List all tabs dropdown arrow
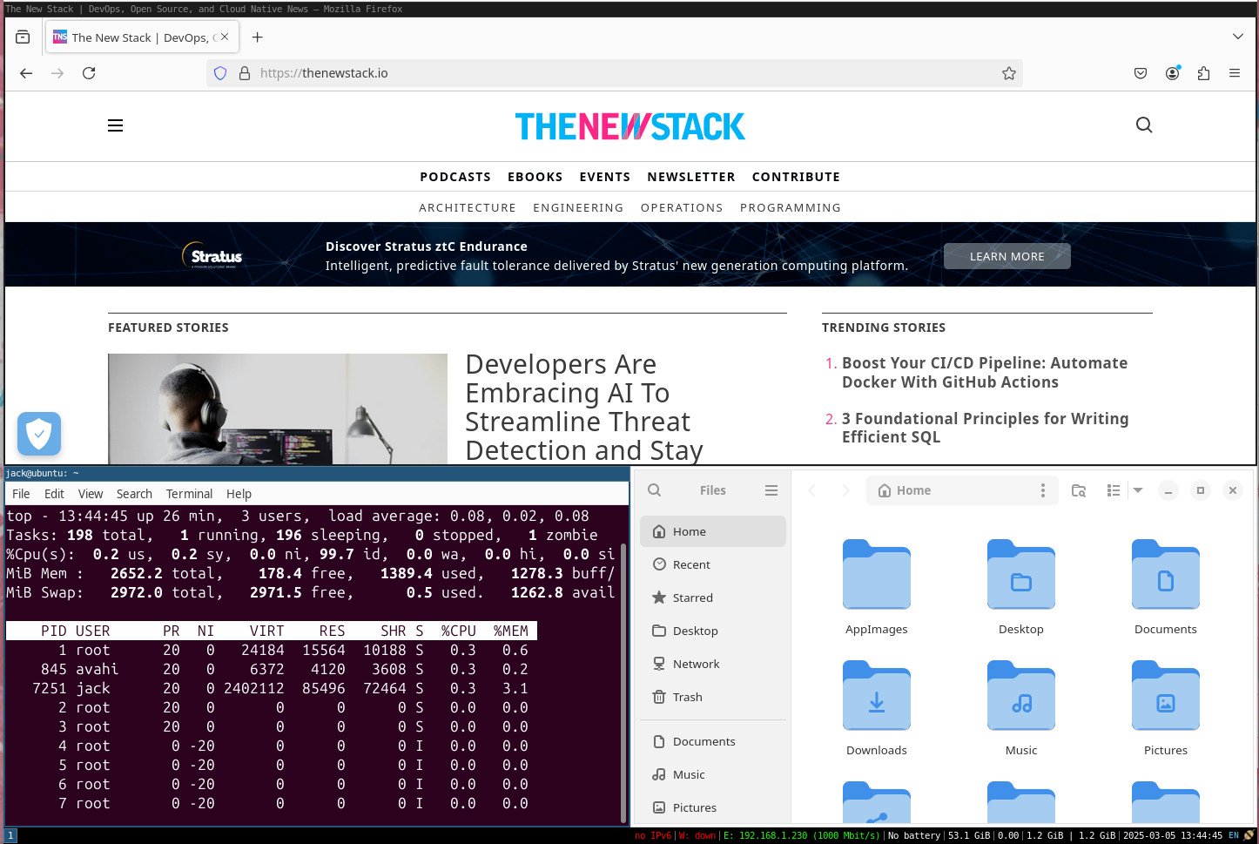Image resolution: width=1259 pixels, height=844 pixels. 1238,37
